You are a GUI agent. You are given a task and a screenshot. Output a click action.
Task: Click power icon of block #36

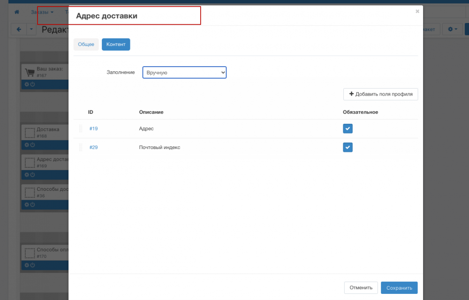click(33, 204)
